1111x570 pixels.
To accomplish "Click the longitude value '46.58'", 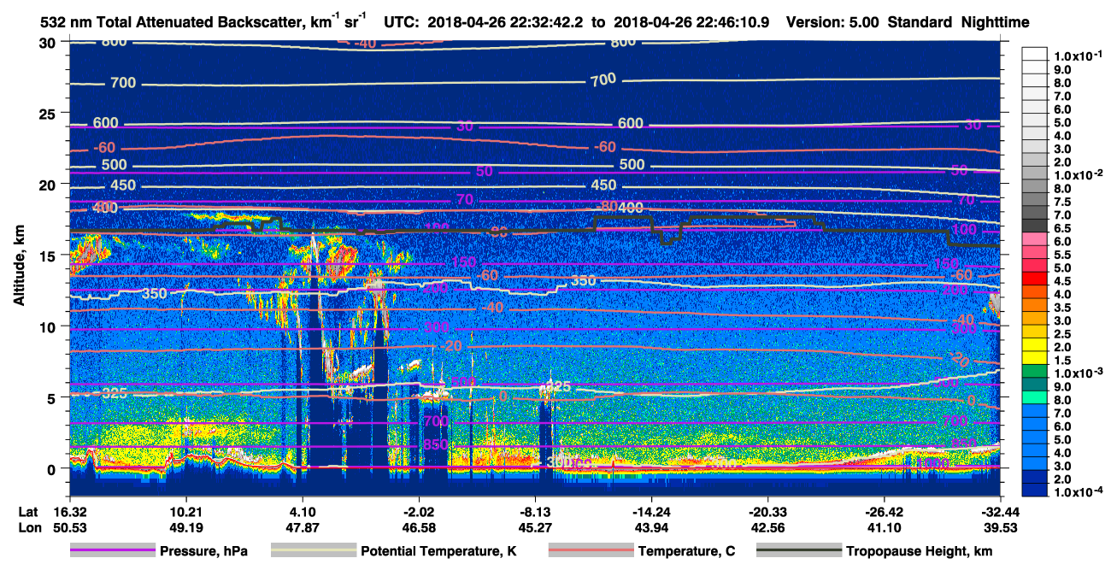I will 419,528.
